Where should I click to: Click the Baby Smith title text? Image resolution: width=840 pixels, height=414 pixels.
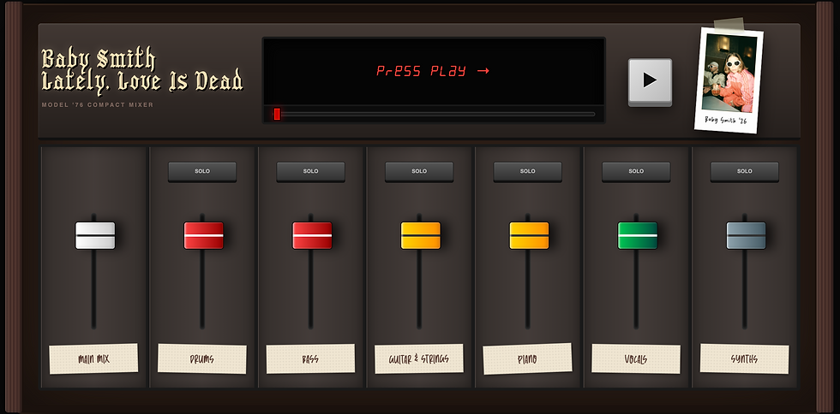(x=99, y=59)
